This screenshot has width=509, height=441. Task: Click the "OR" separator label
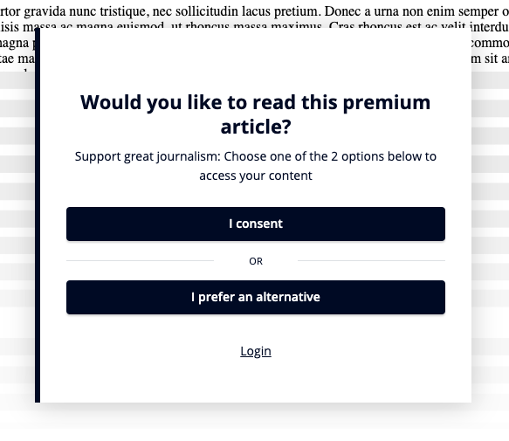pyautogui.click(x=256, y=261)
